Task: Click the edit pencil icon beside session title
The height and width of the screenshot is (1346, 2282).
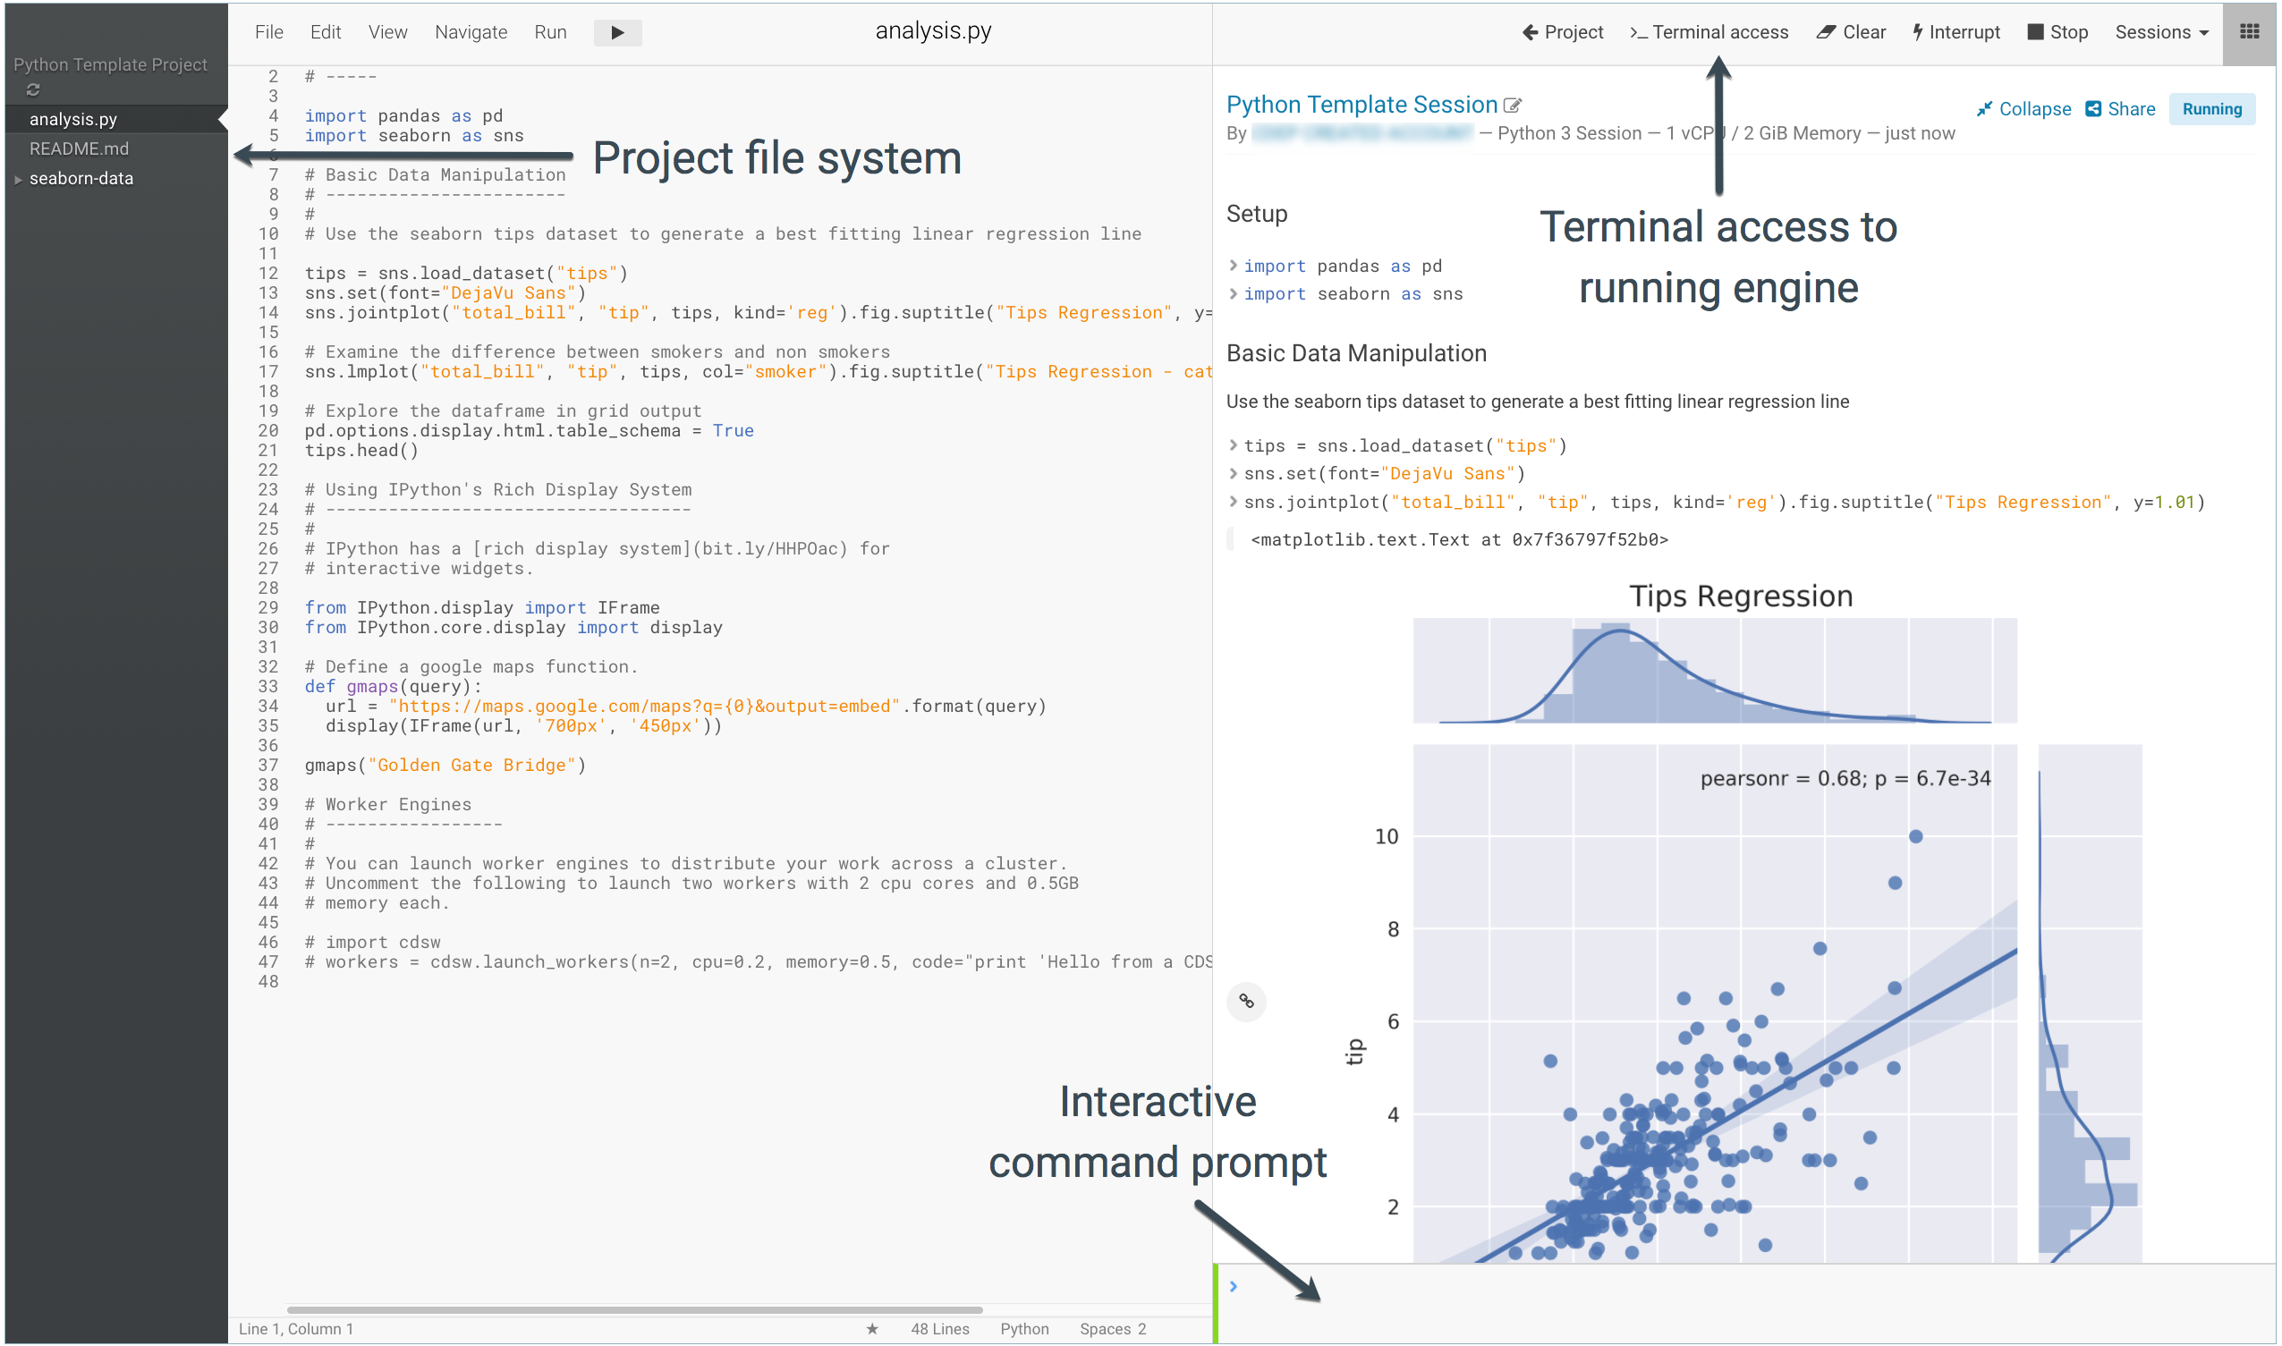Action: [x=1512, y=106]
